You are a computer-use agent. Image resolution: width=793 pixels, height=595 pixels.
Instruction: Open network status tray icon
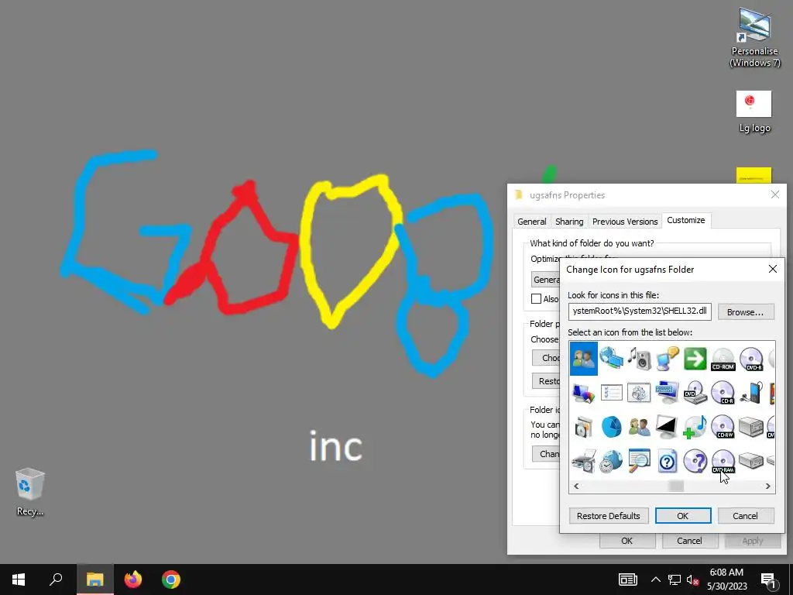(x=675, y=580)
